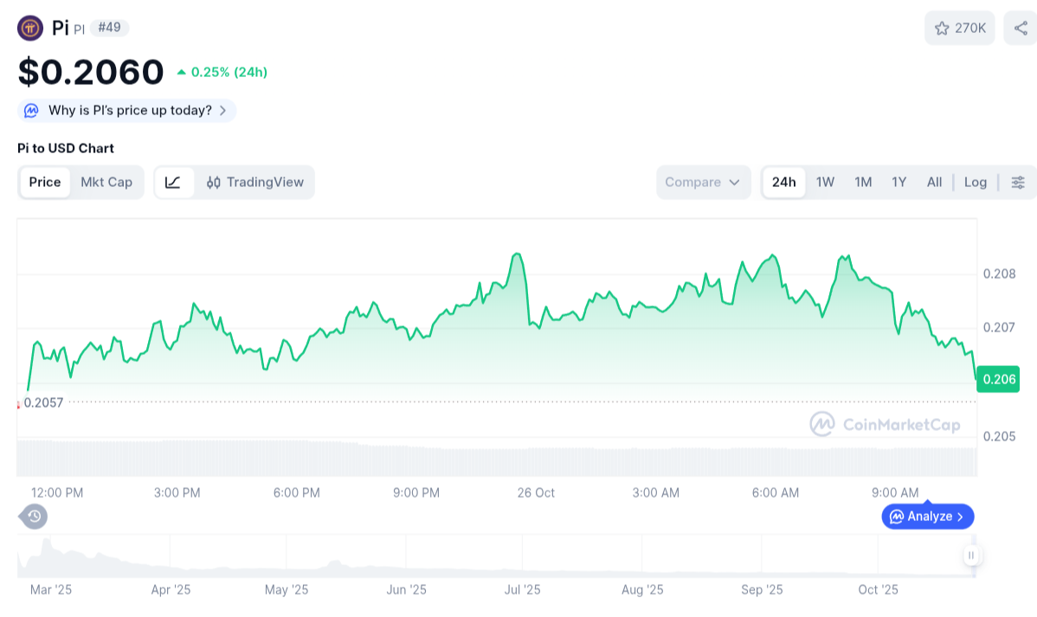Click the Pi coin logo icon
This screenshot has width=1037, height=617.
tap(30, 28)
